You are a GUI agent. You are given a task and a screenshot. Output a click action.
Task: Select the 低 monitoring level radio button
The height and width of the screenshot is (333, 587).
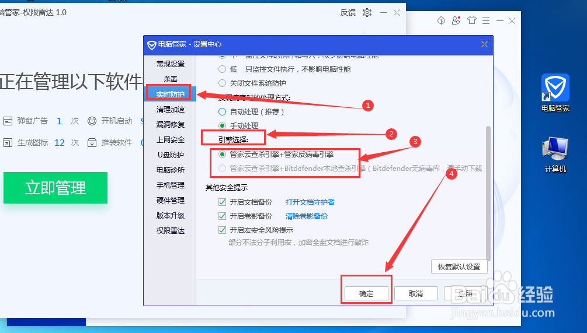[x=222, y=69]
